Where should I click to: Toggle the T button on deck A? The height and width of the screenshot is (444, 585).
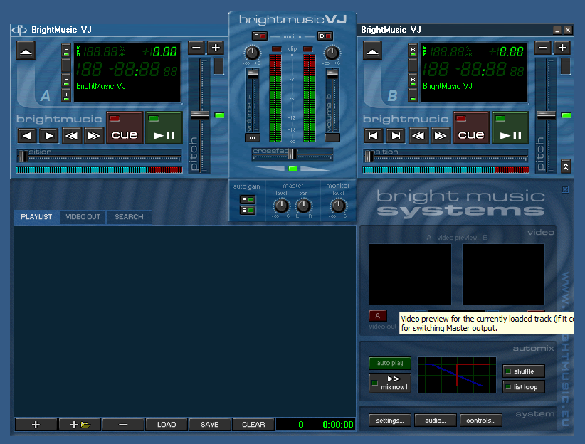66,96
